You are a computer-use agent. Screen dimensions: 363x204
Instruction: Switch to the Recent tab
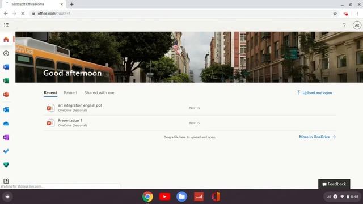click(x=50, y=92)
